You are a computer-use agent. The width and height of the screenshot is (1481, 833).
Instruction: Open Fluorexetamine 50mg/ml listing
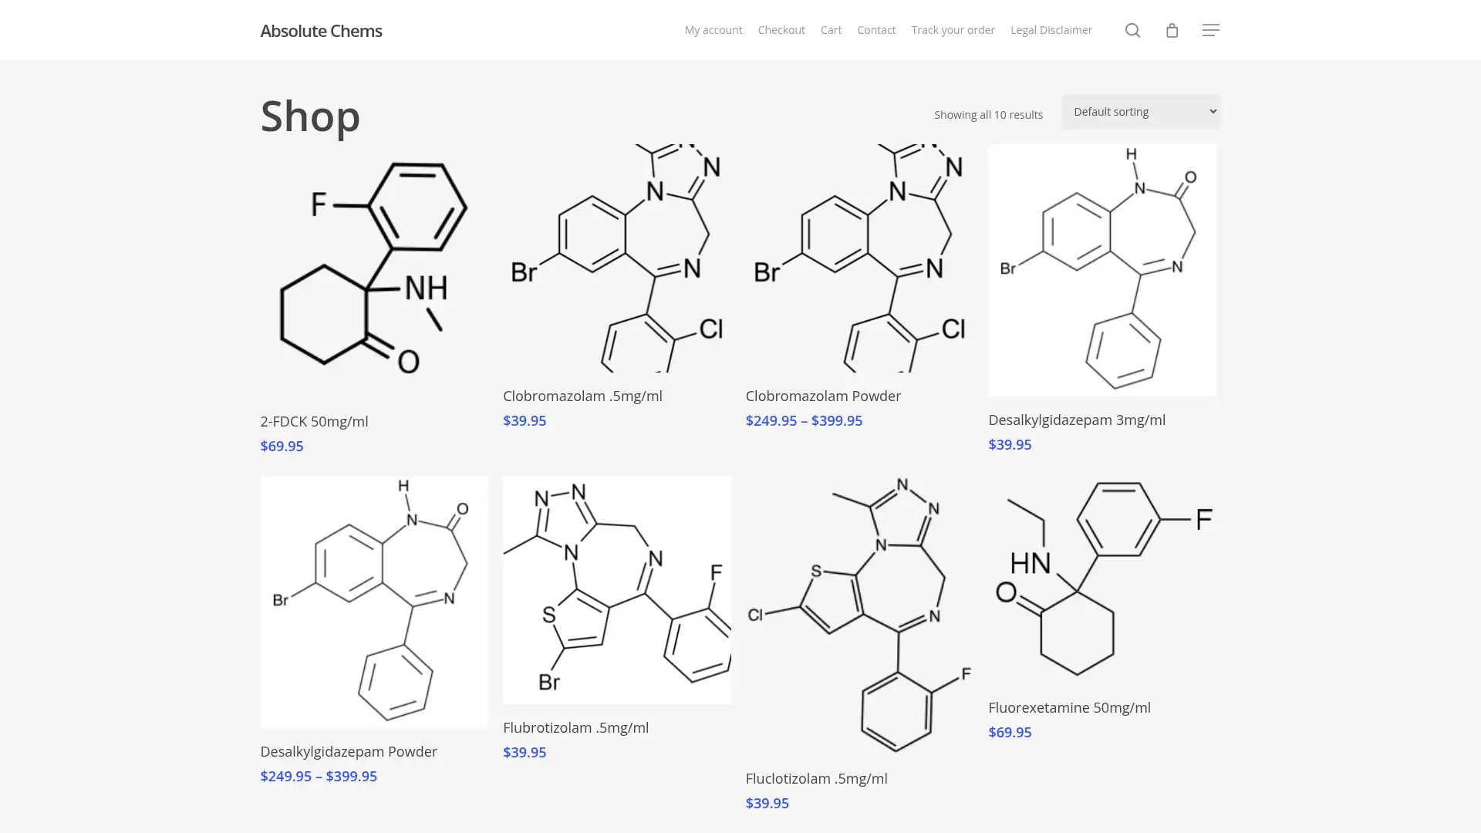pyautogui.click(x=1069, y=707)
